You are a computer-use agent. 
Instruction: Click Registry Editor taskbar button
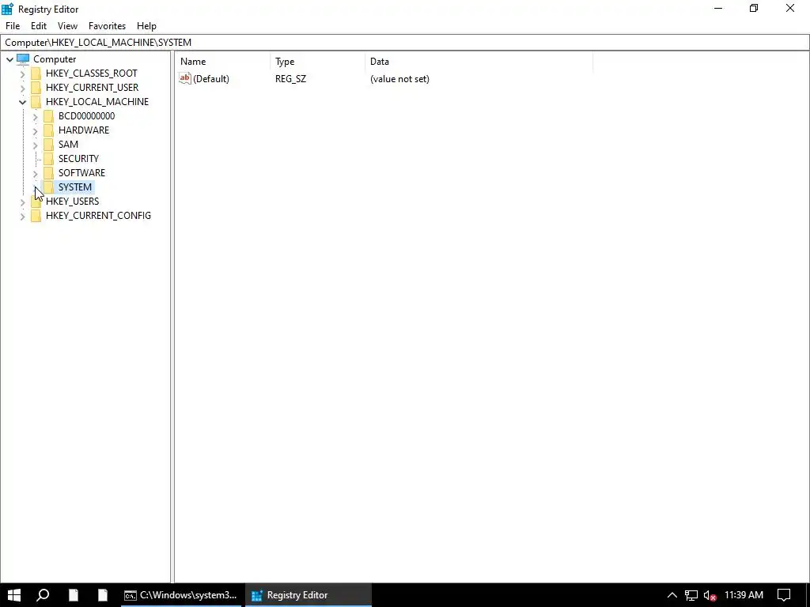click(x=308, y=595)
